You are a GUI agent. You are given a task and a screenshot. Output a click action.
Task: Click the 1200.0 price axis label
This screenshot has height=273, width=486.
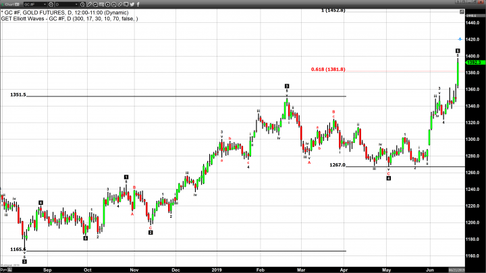(473, 222)
